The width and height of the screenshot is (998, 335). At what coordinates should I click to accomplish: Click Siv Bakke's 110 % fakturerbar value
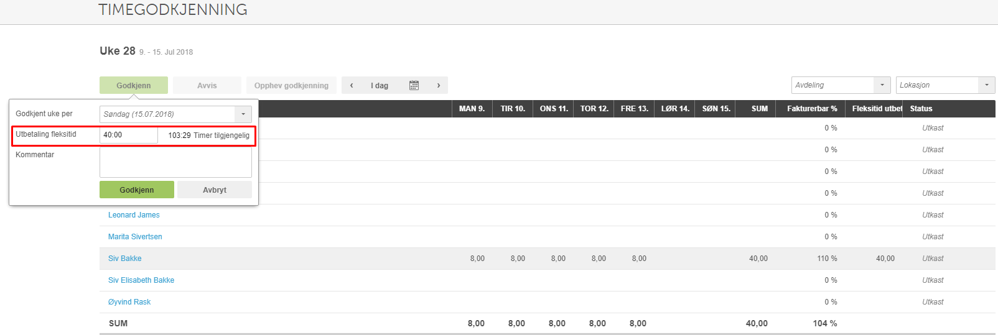(827, 259)
